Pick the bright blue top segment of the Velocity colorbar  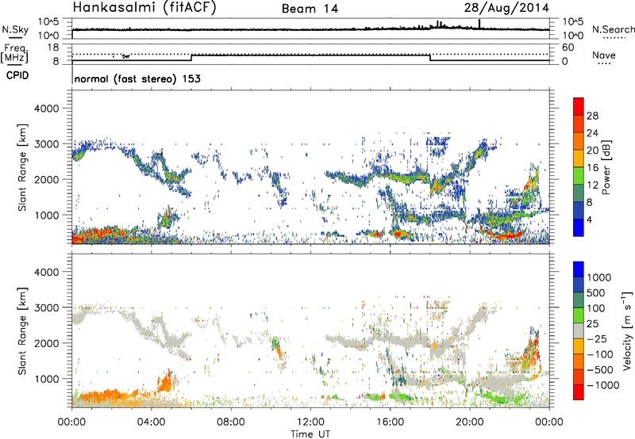pyautogui.click(x=579, y=269)
